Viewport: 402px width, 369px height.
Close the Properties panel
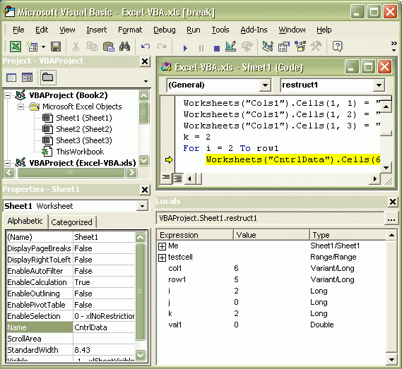click(x=145, y=190)
